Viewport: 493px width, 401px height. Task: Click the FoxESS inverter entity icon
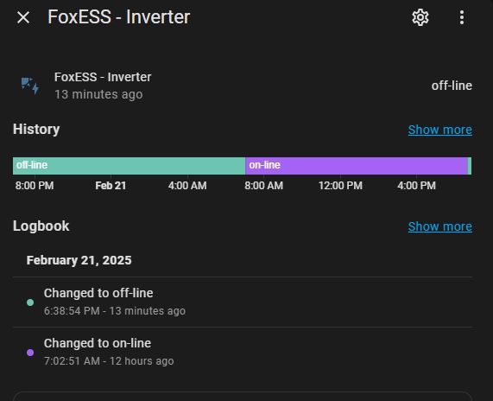point(30,86)
